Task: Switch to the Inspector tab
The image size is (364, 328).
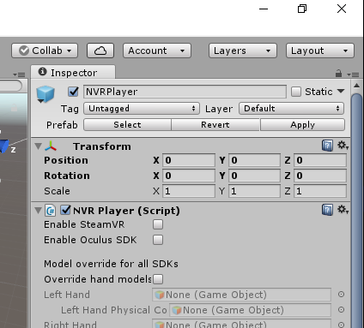Action: pyautogui.click(x=73, y=73)
